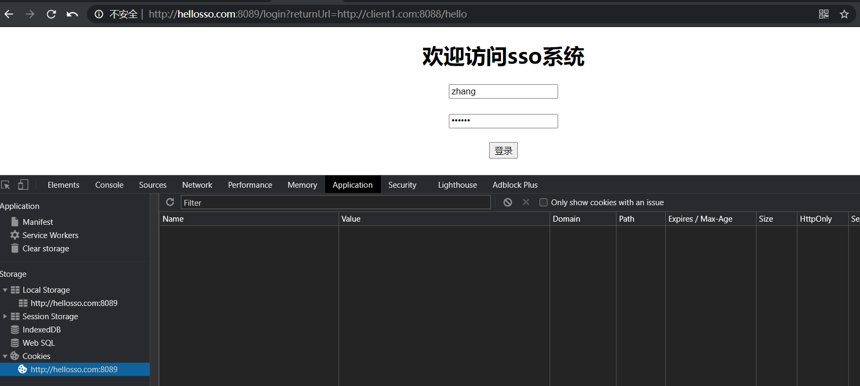Viewport: 860px width, 386px height.
Task: Click the Service Workers gear icon
Action: 15,235
